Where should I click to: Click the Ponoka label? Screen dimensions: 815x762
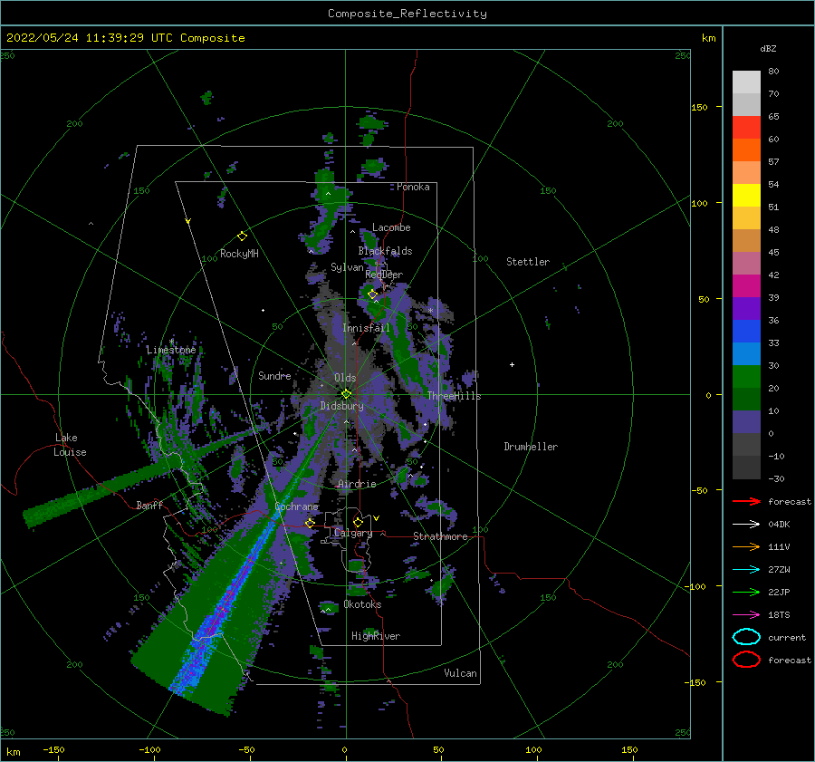(x=413, y=187)
